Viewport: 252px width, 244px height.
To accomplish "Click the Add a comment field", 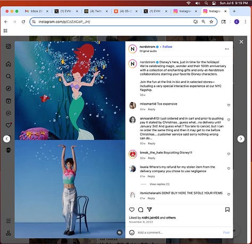I will point(179,232).
